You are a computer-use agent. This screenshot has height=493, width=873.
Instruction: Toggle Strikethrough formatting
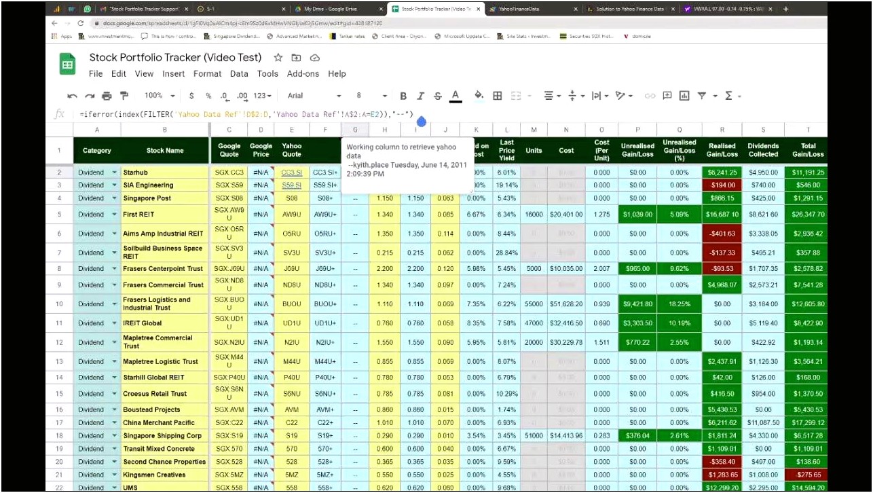click(x=438, y=96)
